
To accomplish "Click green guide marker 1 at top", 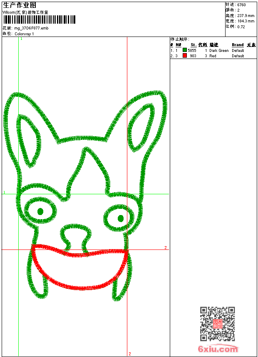I will [22, 39].
